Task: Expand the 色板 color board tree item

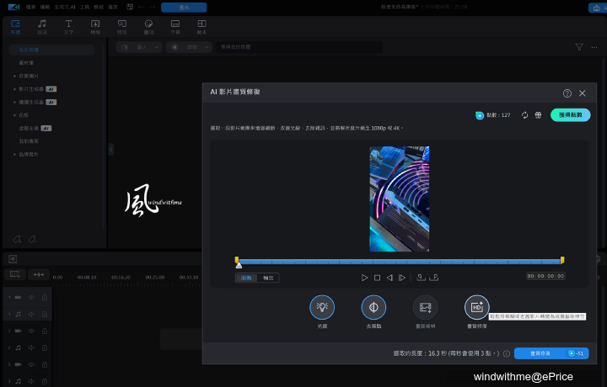Action: tap(14, 115)
